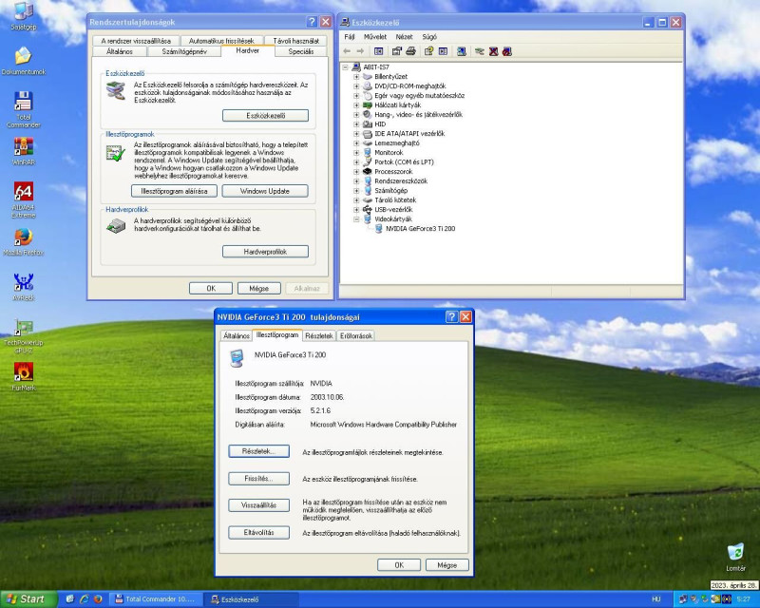Click the Print icon in Device Manager toolbar
Viewport: 760px width, 608px height.
tap(410, 51)
